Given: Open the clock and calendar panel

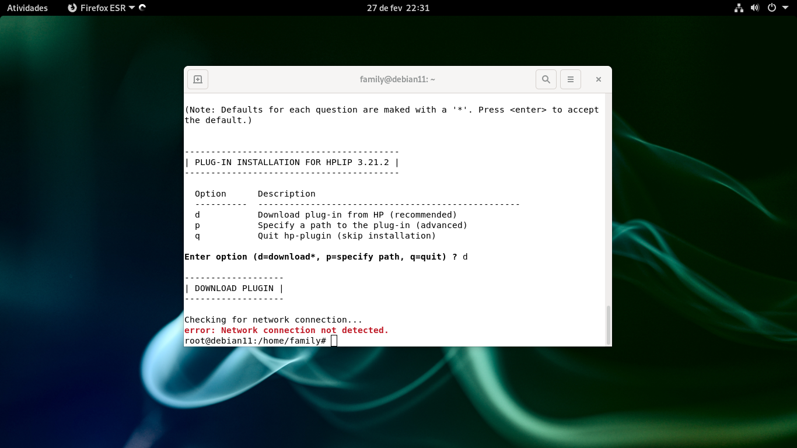Looking at the screenshot, I should click(398, 8).
